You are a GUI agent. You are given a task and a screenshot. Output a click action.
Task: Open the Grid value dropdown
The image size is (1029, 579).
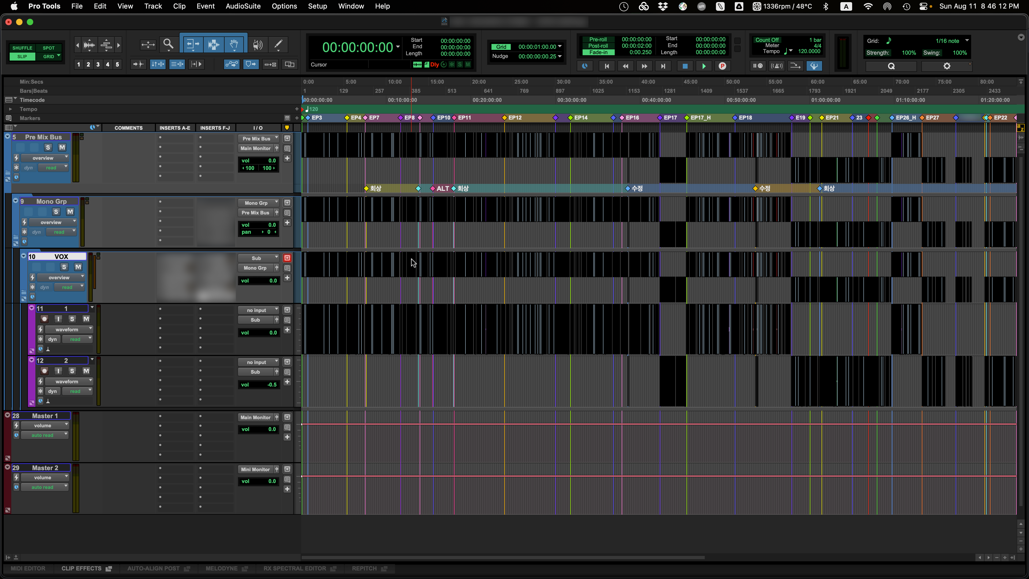point(560,47)
